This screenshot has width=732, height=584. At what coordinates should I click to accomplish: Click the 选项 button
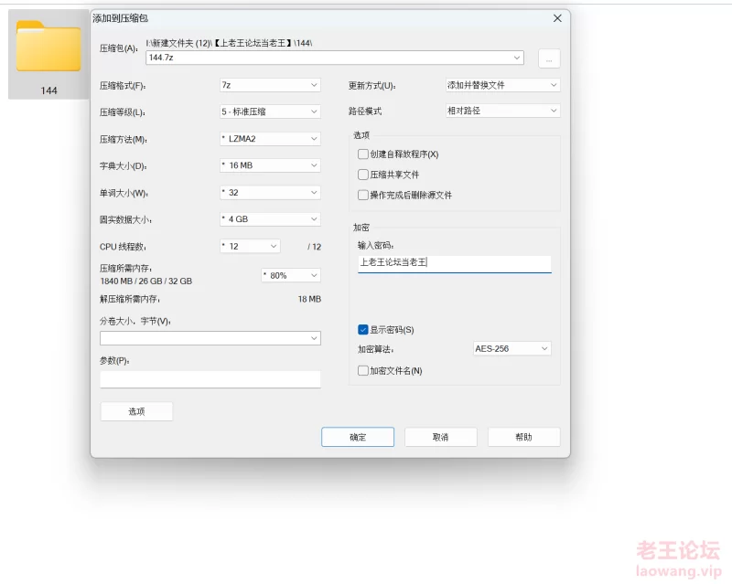(136, 411)
